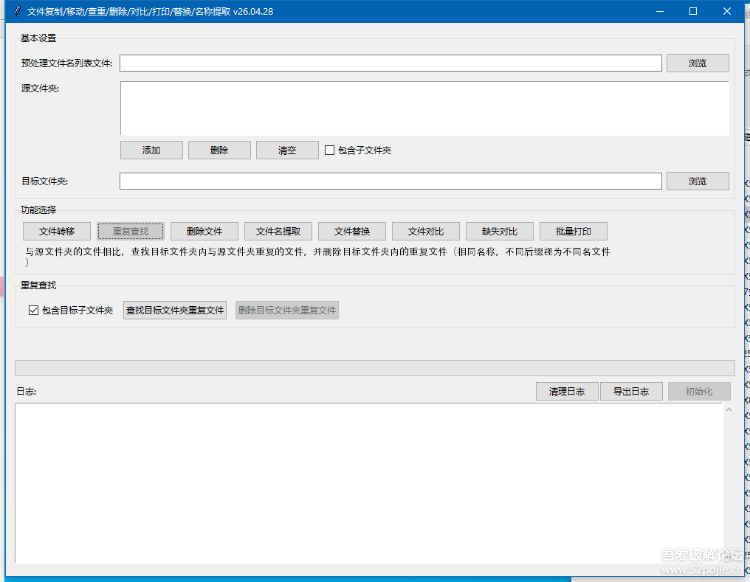Click the 删除 button under 源文件夹

click(x=219, y=150)
